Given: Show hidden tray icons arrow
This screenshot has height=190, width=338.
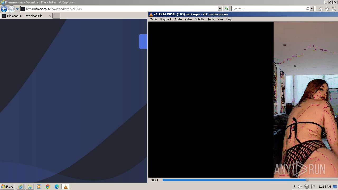Looking at the screenshot, I should 294,187.
